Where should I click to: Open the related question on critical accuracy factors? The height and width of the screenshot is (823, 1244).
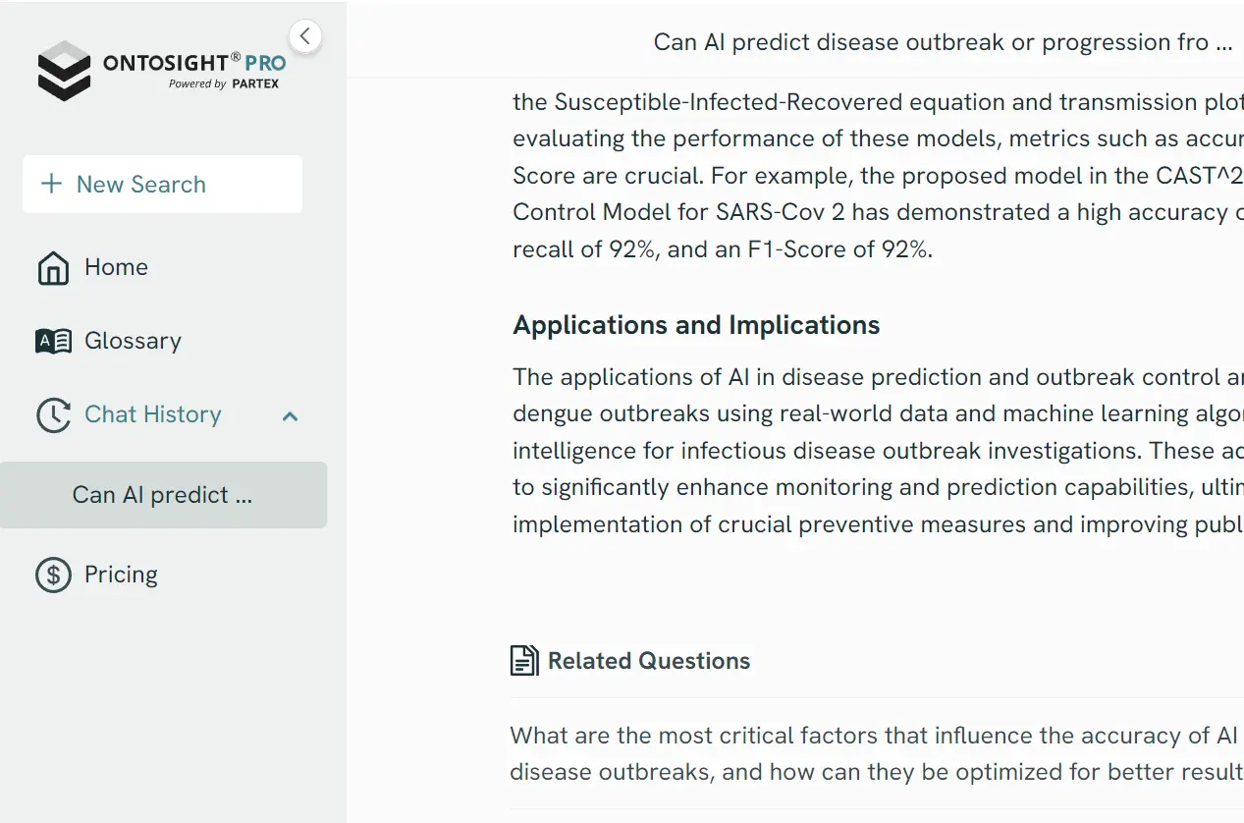876,753
